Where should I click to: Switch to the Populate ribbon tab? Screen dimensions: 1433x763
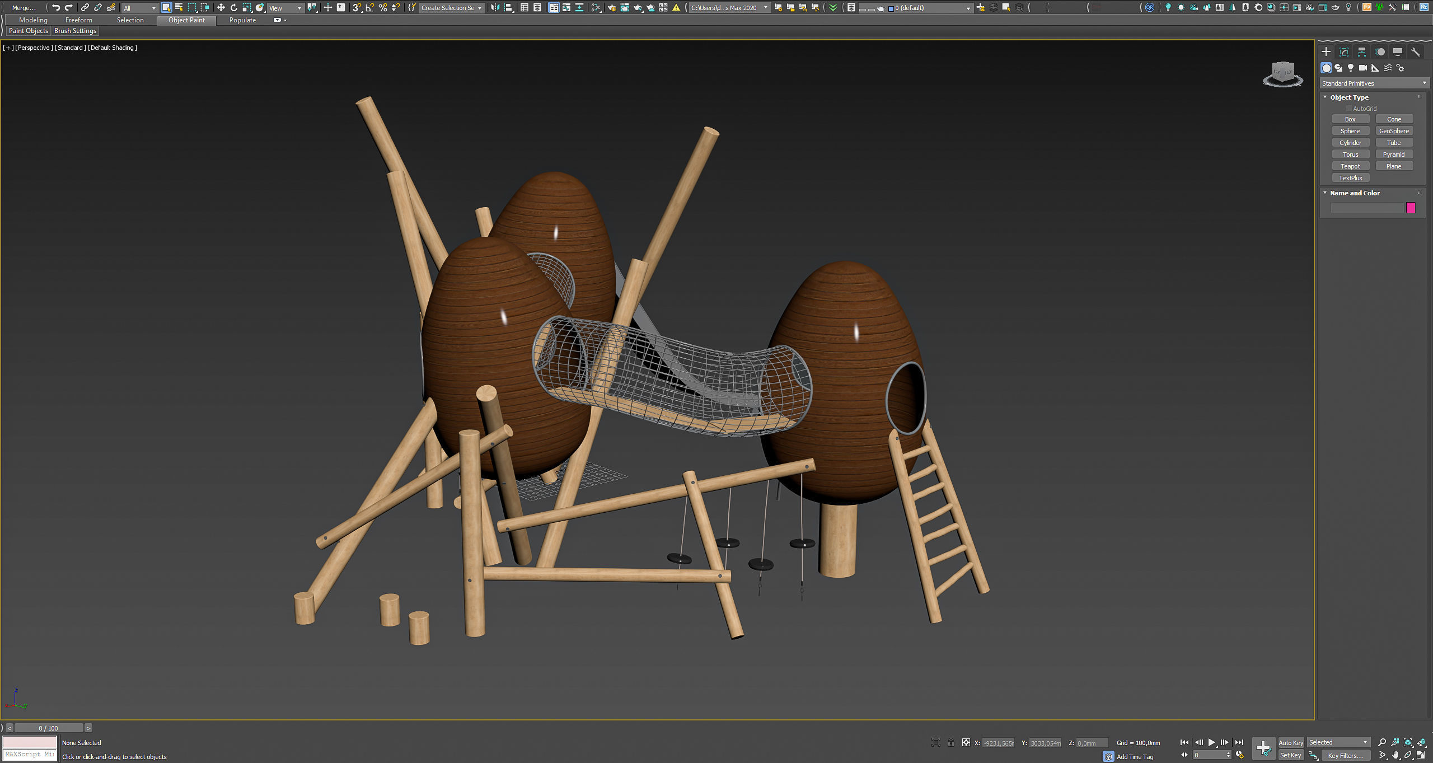(242, 20)
